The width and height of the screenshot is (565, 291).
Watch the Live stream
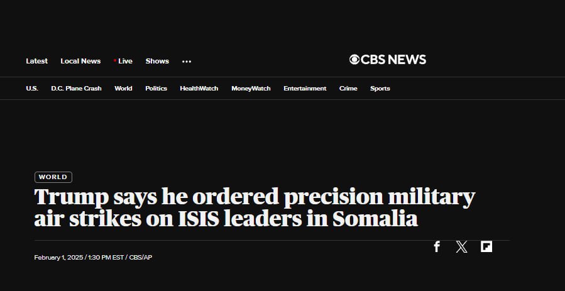(124, 61)
